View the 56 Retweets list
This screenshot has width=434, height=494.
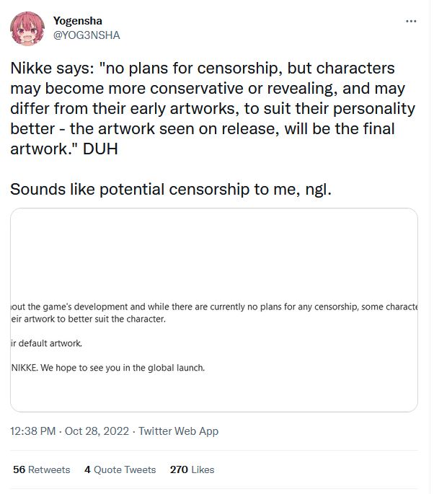42,469
